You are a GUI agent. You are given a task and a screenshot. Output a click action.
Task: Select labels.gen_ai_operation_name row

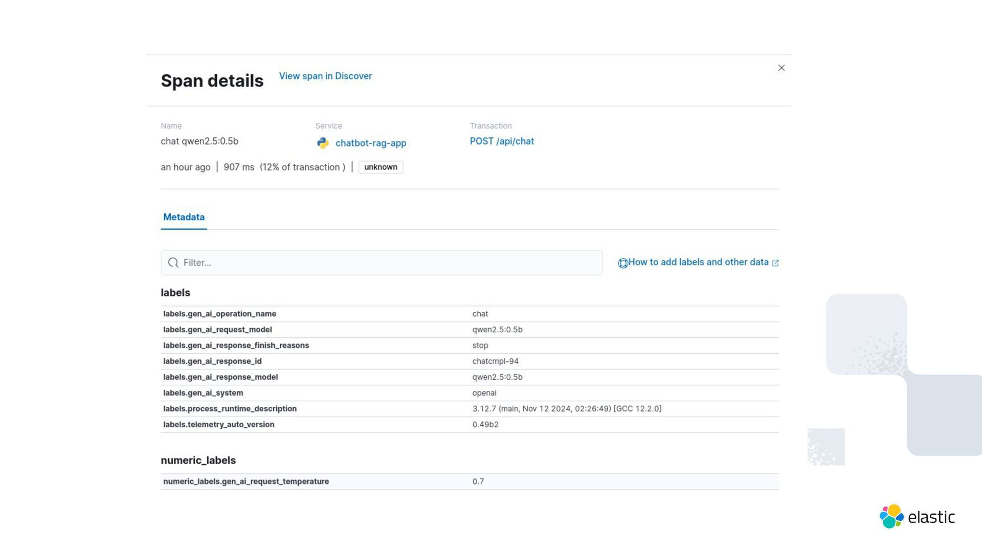(x=219, y=314)
